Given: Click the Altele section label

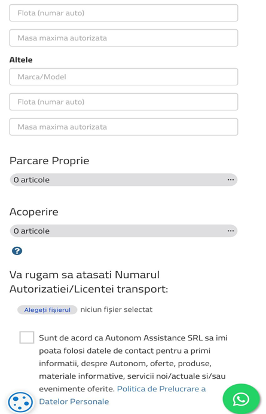Looking at the screenshot, I should click(21, 60).
